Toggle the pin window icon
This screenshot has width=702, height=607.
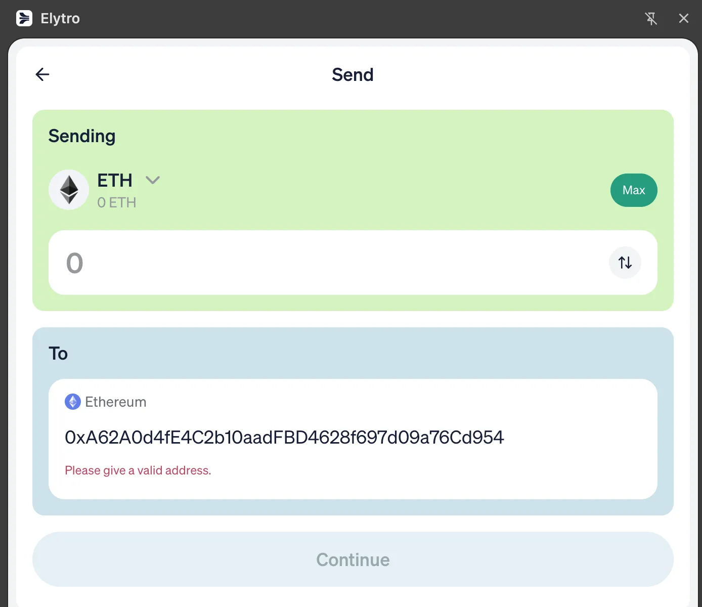pyautogui.click(x=651, y=19)
